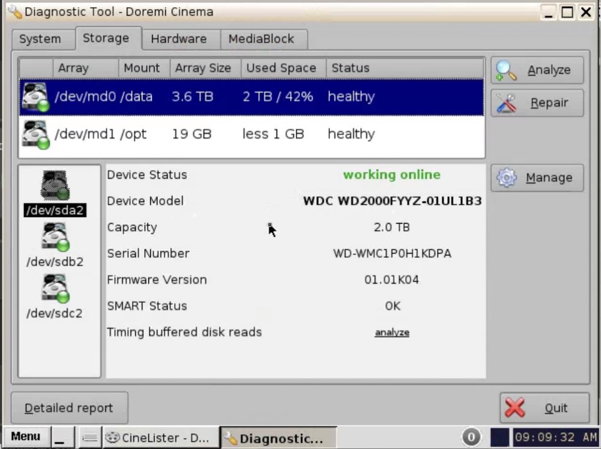Switch to the MediaBlock tab

[261, 39]
